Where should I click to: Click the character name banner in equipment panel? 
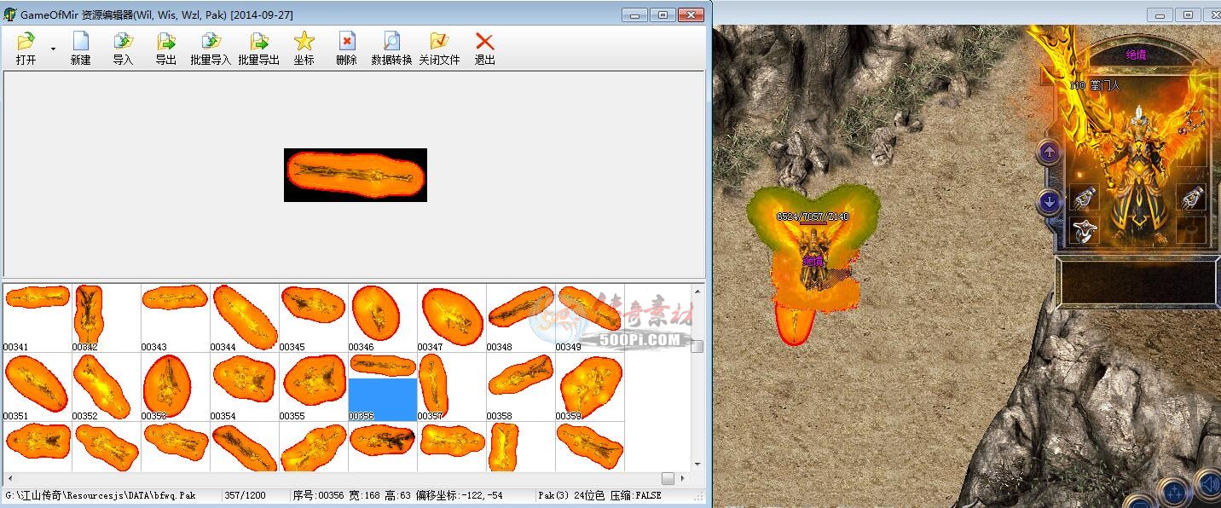click(x=1136, y=55)
